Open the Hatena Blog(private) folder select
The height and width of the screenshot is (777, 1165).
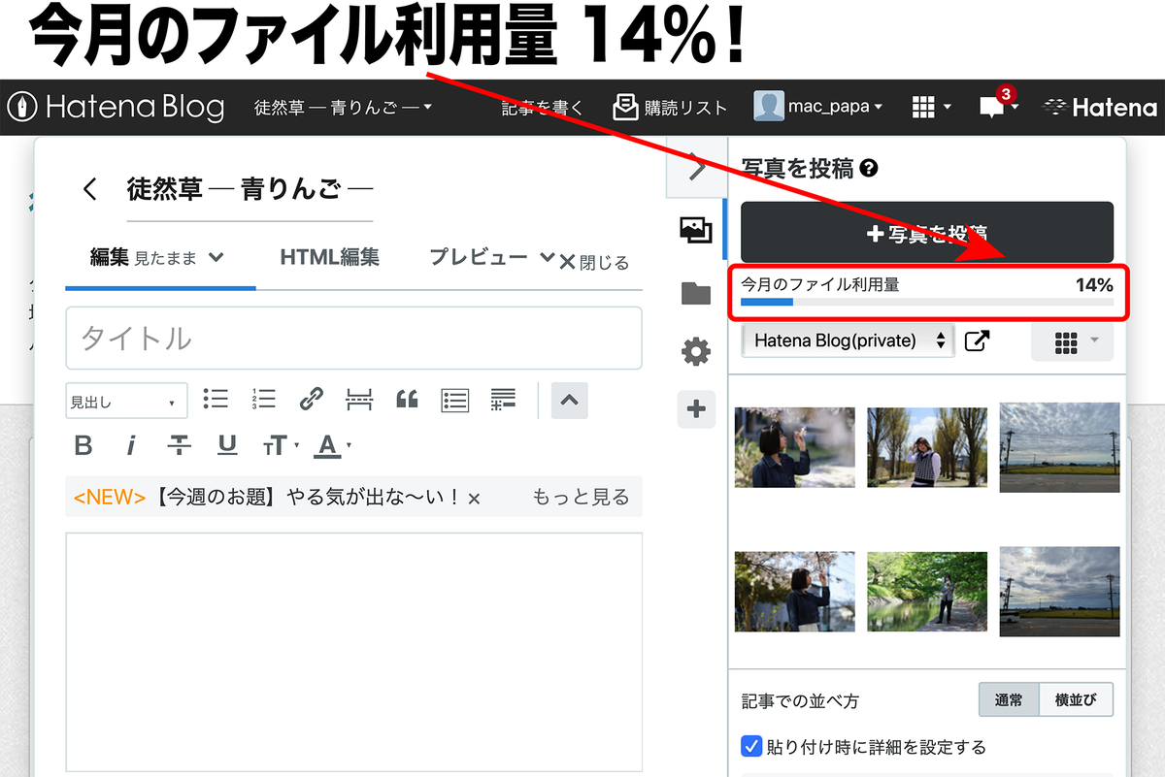coord(848,340)
